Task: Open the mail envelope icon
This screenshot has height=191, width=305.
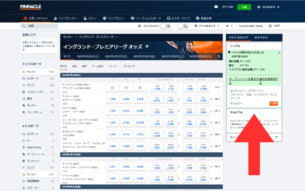Action: (216, 7)
